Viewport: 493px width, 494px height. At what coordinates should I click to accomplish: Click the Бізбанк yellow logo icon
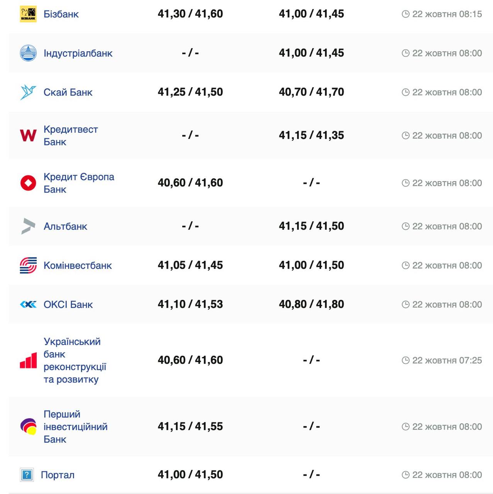click(28, 14)
